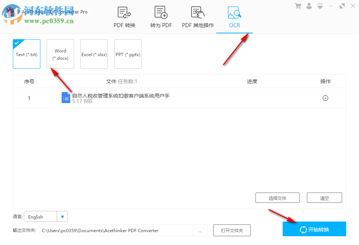Select Excel (*.xlsx) as output format
Screen dimensions: 359x245
coord(94,54)
